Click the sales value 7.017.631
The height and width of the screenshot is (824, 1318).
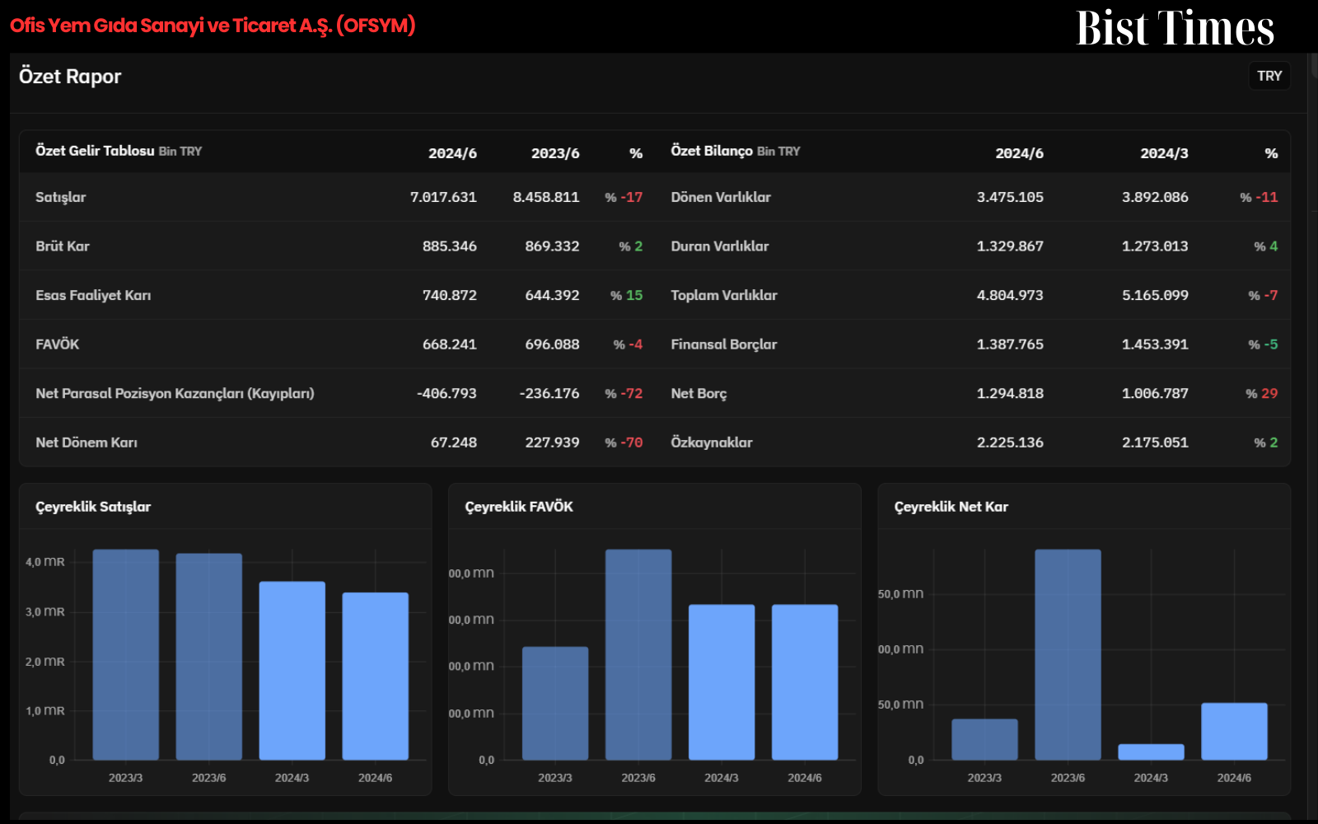[443, 197]
